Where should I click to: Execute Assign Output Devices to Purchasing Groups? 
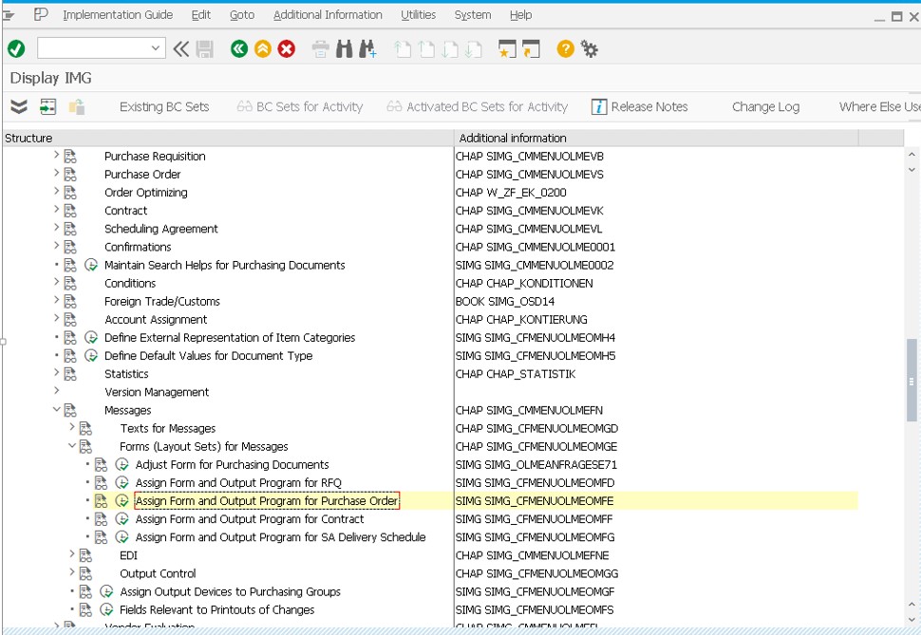point(106,591)
